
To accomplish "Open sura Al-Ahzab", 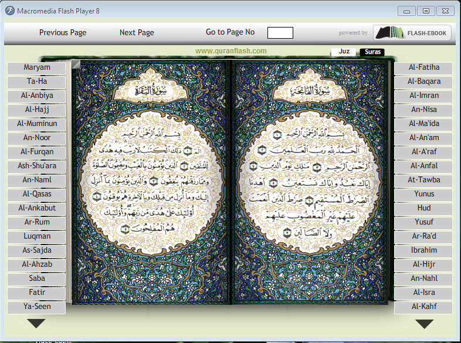I will (36, 266).
